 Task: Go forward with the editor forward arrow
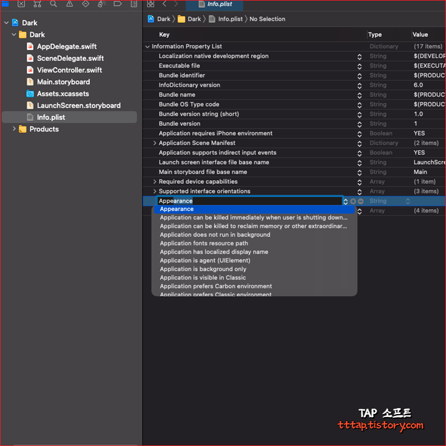(x=176, y=4)
